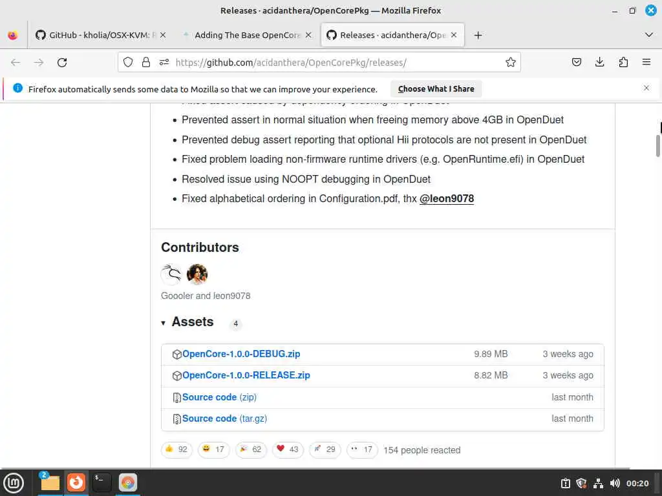662x496 pixels.
Task: Click file-zip icon beside Source code (zip)
Action: 177,398
